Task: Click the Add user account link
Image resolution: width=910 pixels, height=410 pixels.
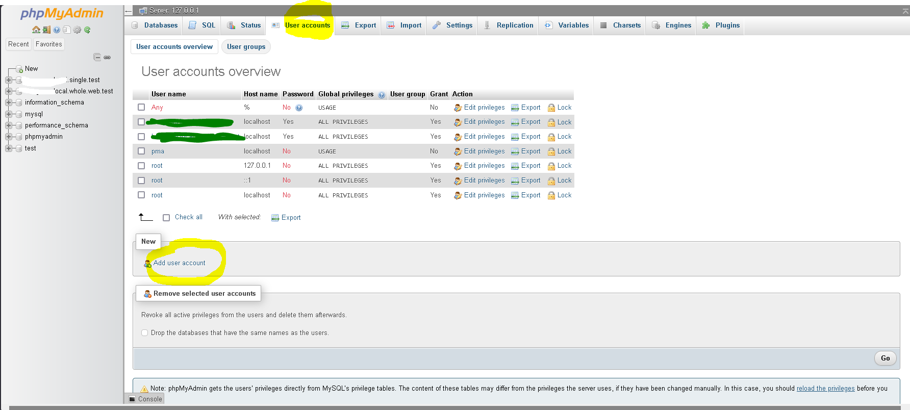Action: pos(179,263)
